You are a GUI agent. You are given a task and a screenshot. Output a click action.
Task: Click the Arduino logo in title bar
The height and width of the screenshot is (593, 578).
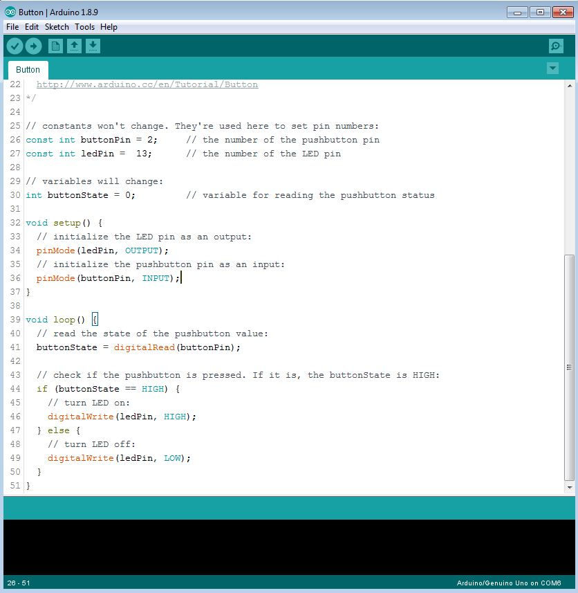point(10,12)
